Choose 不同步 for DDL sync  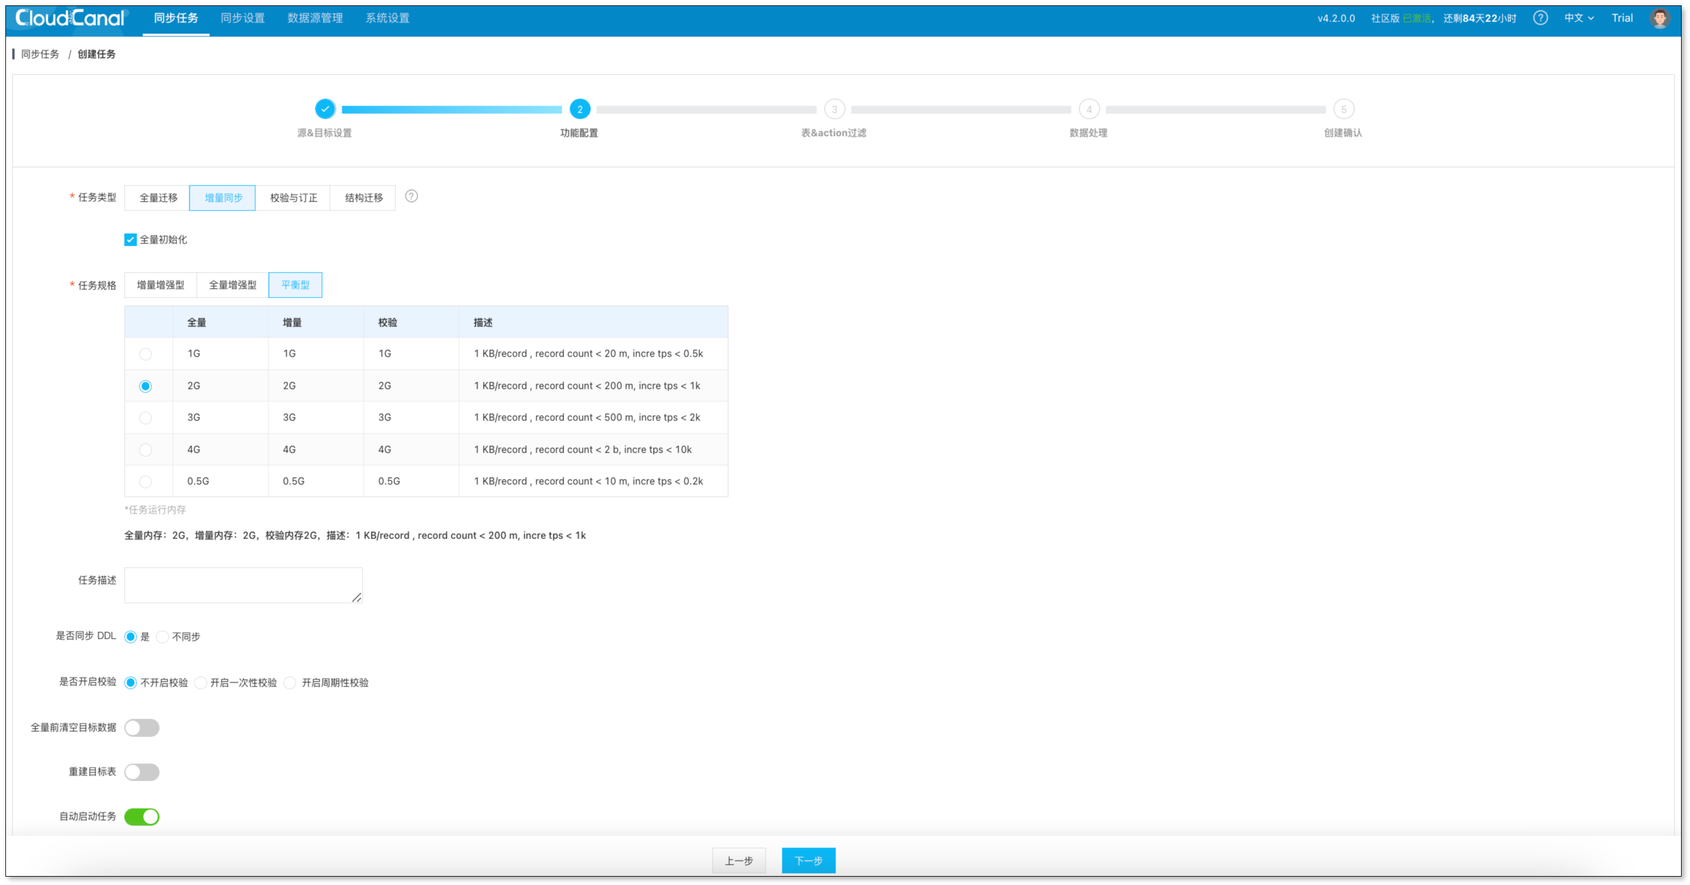pos(162,636)
